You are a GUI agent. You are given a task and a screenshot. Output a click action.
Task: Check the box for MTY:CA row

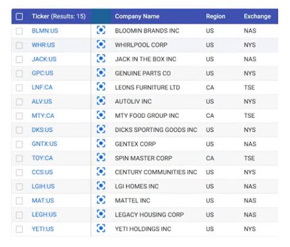click(19, 116)
